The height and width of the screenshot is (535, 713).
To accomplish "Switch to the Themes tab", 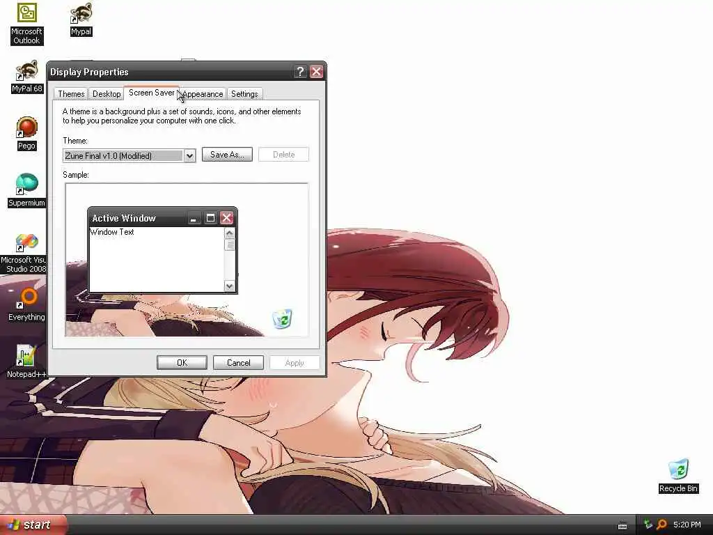I will pyautogui.click(x=71, y=94).
